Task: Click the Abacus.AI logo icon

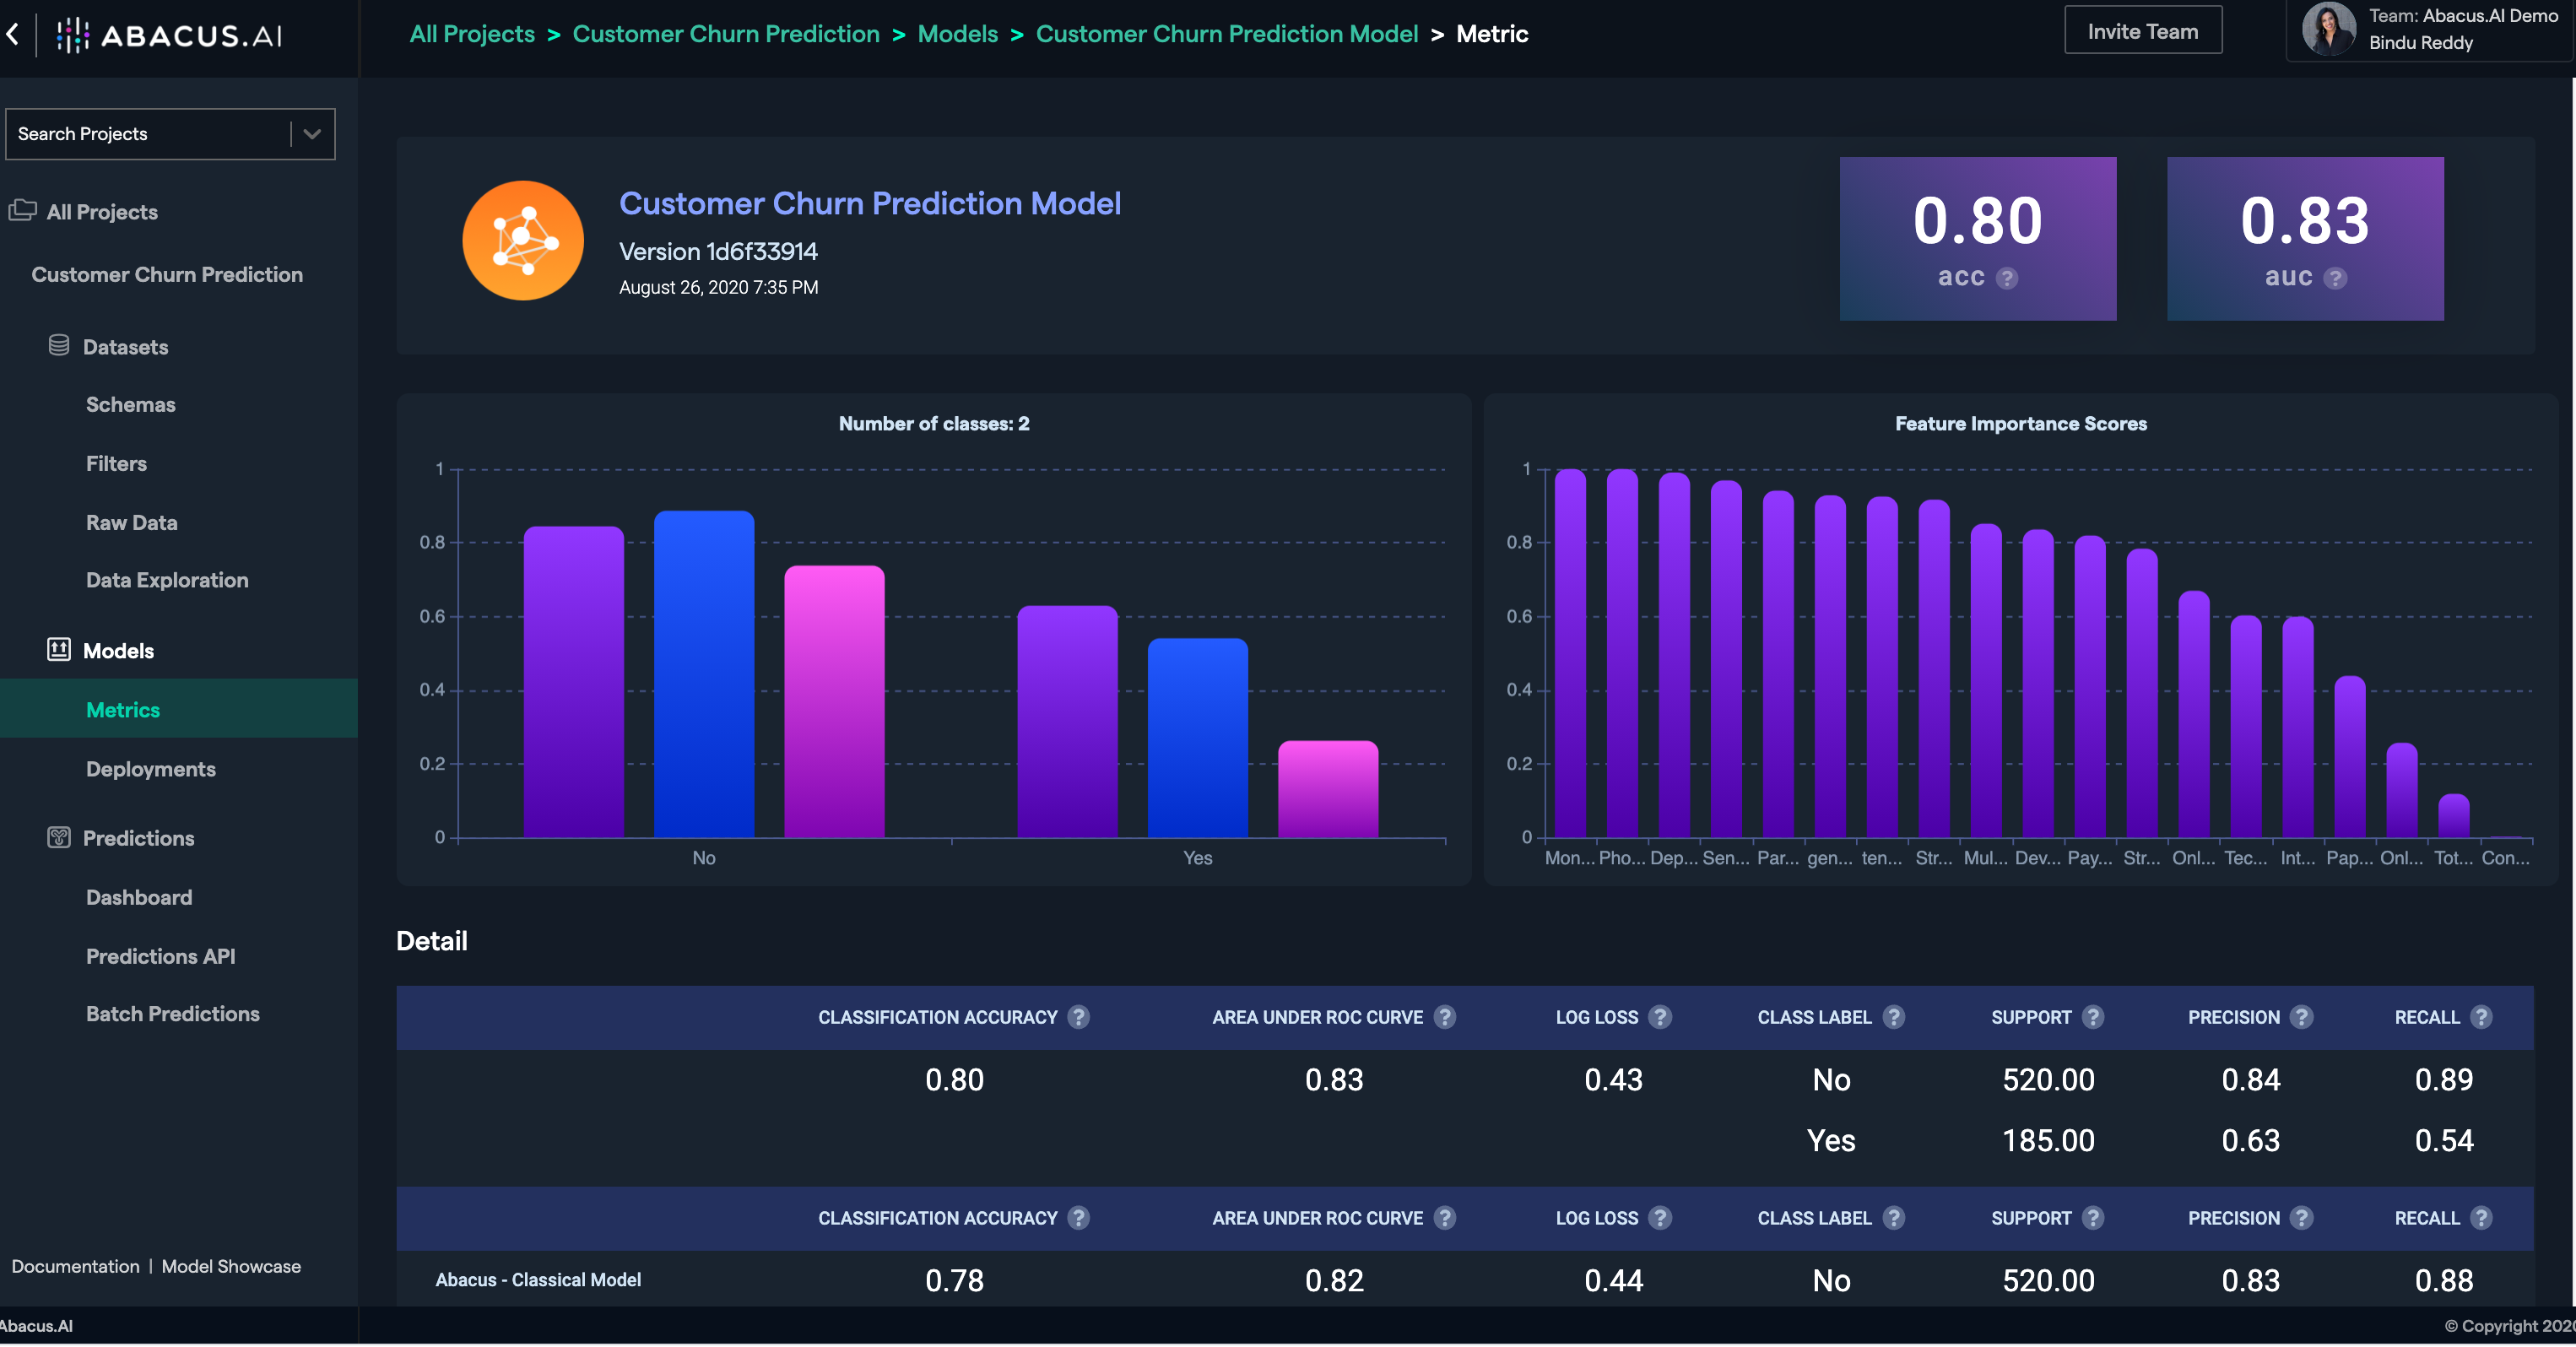Action: pos(72,35)
